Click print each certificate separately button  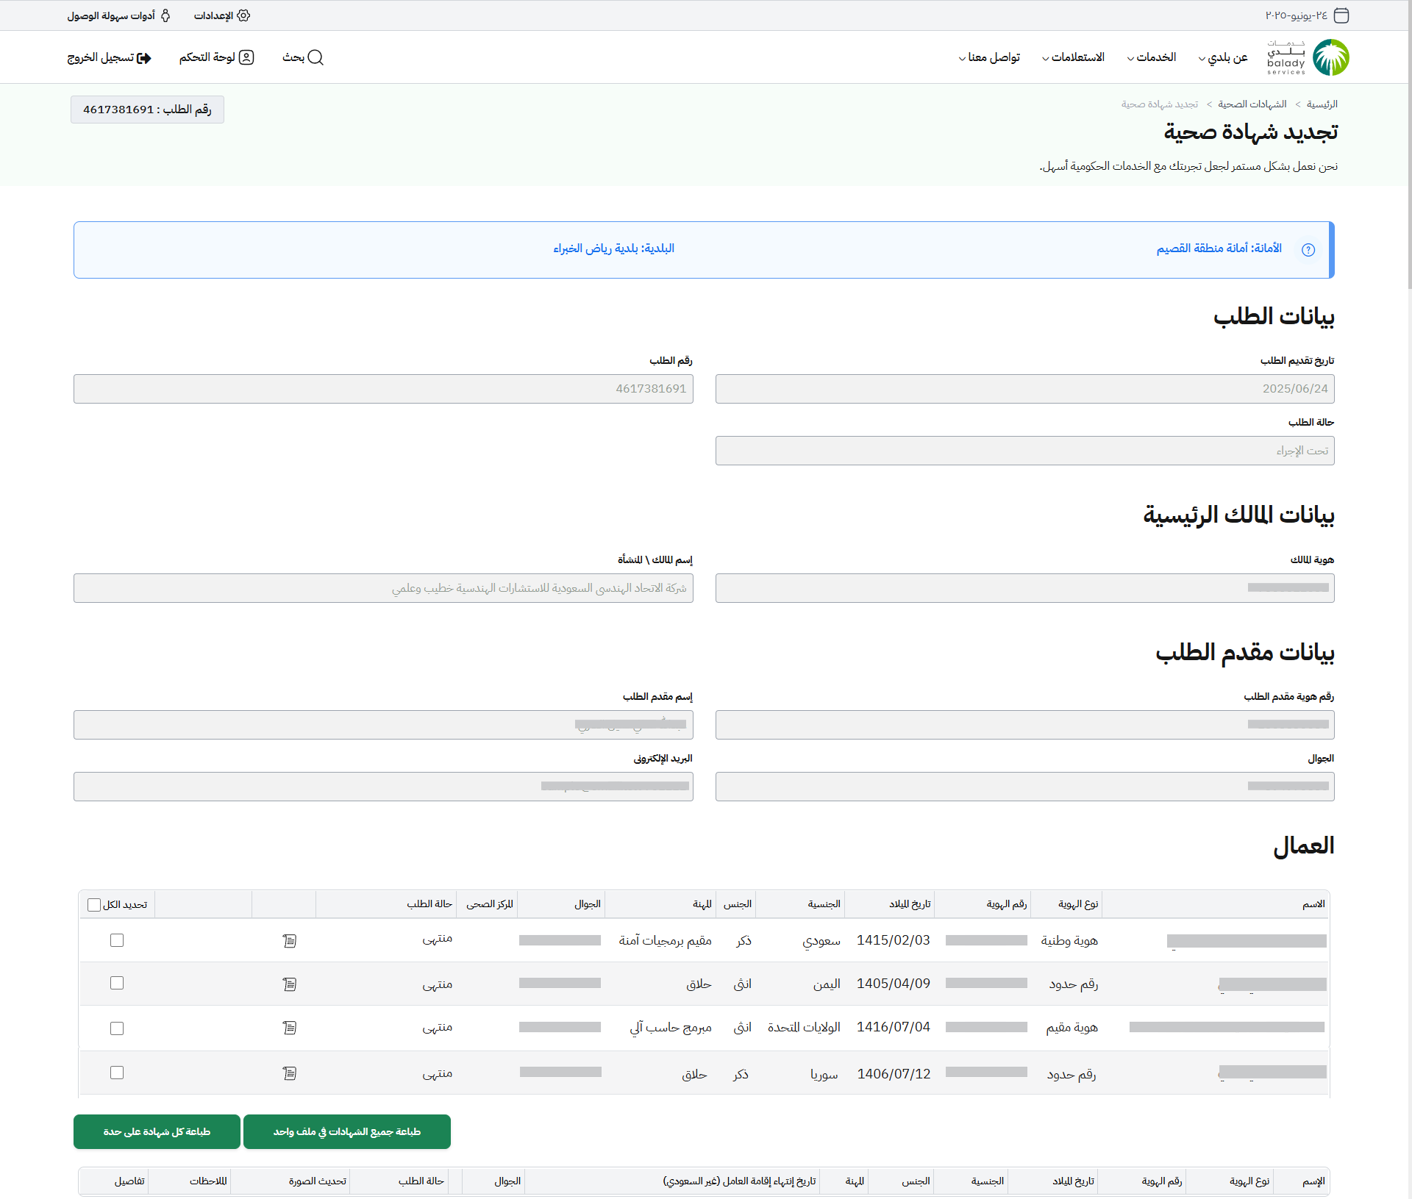[157, 1132]
